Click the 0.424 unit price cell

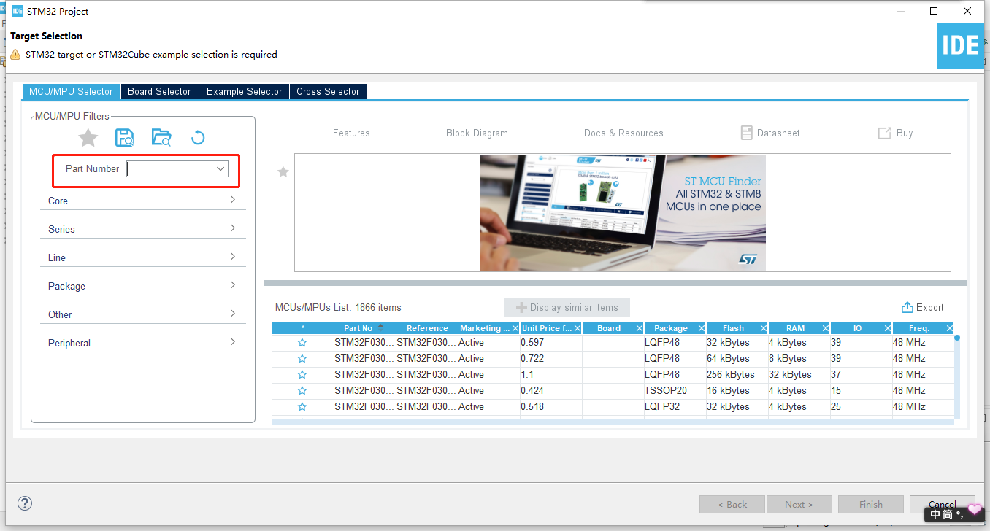pos(551,390)
